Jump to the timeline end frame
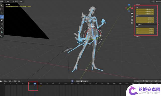161x96 pixels. [87, 81]
